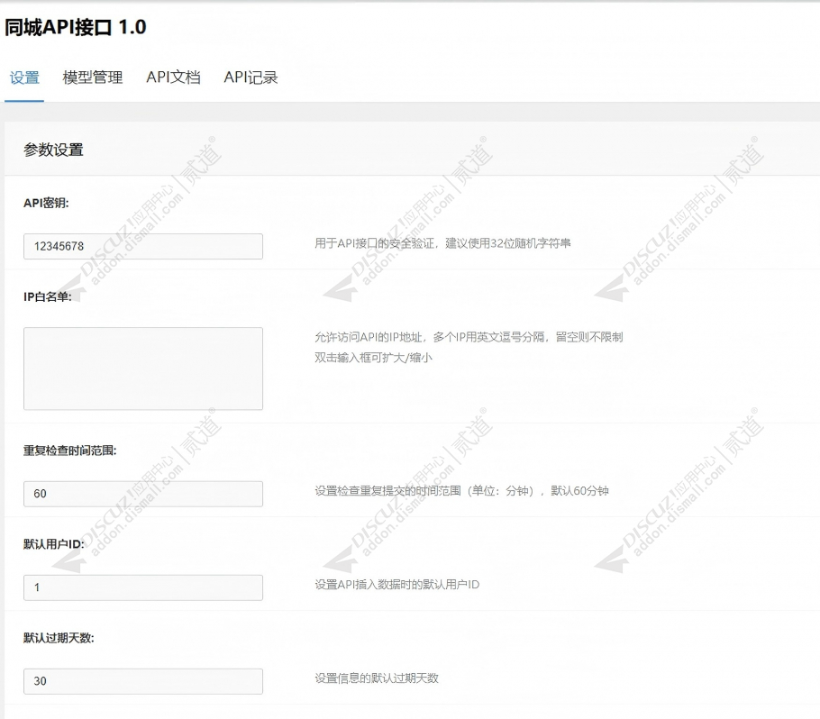Click the API密钥 input field
Image resolution: width=820 pixels, height=719 pixels.
pyautogui.click(x=143, y=246)
